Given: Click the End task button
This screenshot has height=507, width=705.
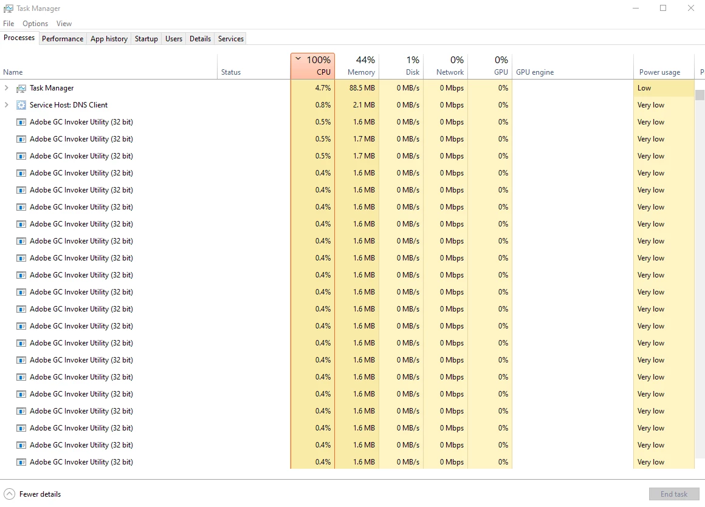Looking at the screenshot, I should (x=674, y=494).
